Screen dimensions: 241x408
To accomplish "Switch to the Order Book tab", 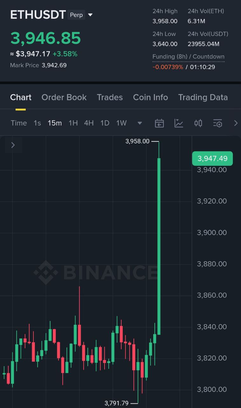I will [x=64, y=97].
